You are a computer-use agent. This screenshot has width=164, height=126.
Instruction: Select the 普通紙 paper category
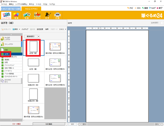click(x=7, y=59)
